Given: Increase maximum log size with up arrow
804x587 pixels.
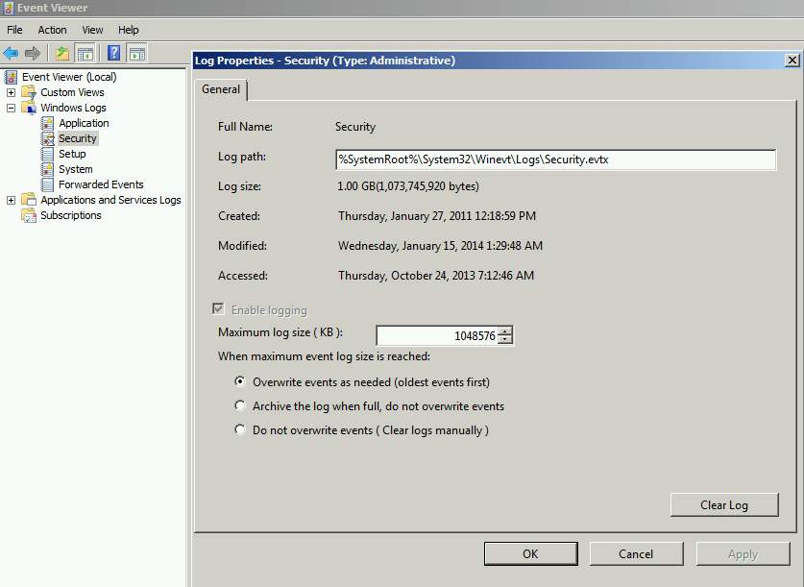Looking at the screenshot, I should [x=505, y=331].
